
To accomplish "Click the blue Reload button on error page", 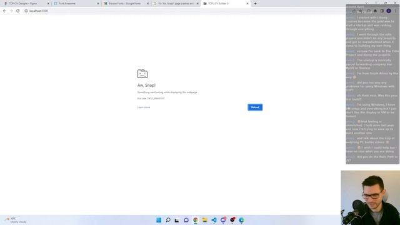I will (x=255, y=107).
